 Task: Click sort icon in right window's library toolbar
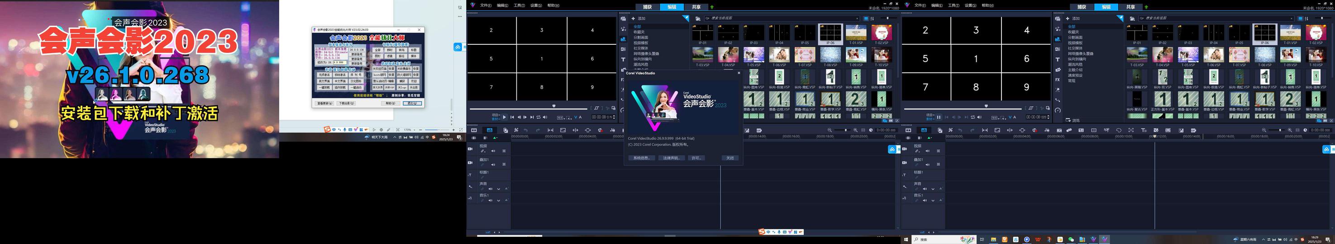1306,19
